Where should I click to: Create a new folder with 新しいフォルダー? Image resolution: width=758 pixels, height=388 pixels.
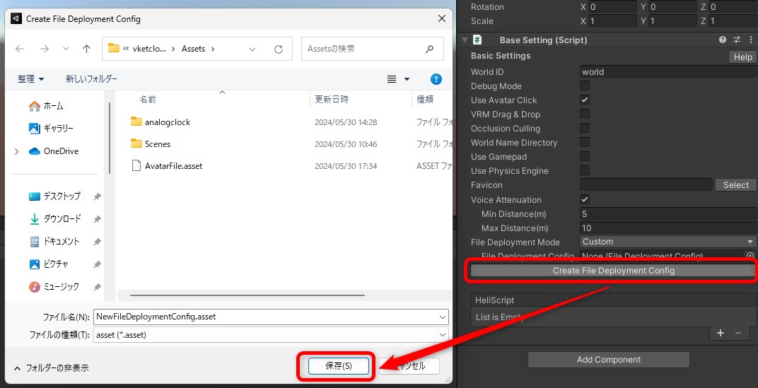pyautogui.click(x=91, y=78)
